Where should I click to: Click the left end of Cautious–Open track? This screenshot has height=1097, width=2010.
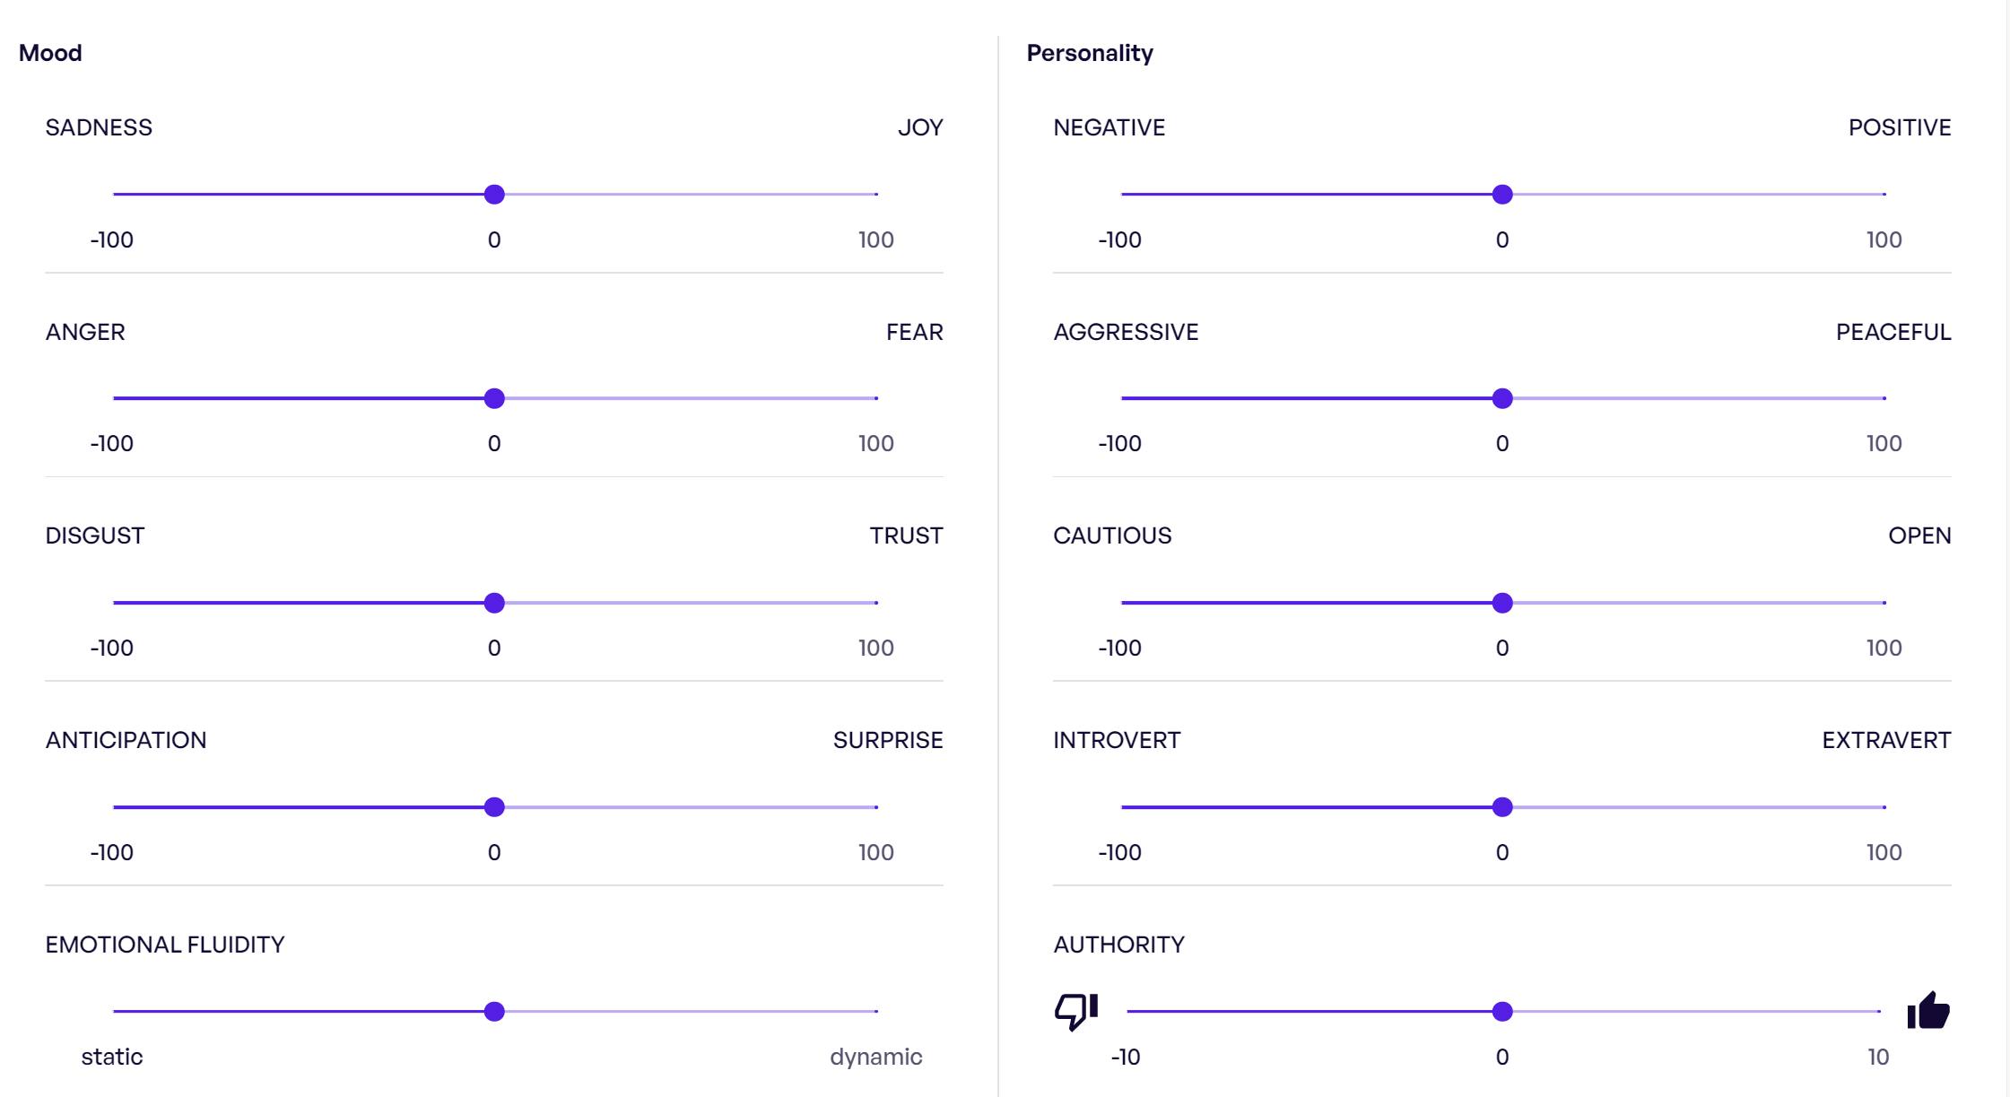click(1123, 603)
